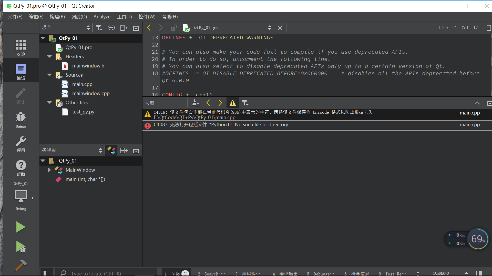The image size is (492, 276).
Task: Collapse the Headers folder
Action: coord(49,56)
